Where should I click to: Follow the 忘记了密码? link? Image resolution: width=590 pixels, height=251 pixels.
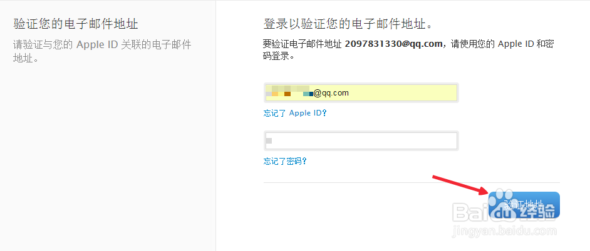click(285, 161)
